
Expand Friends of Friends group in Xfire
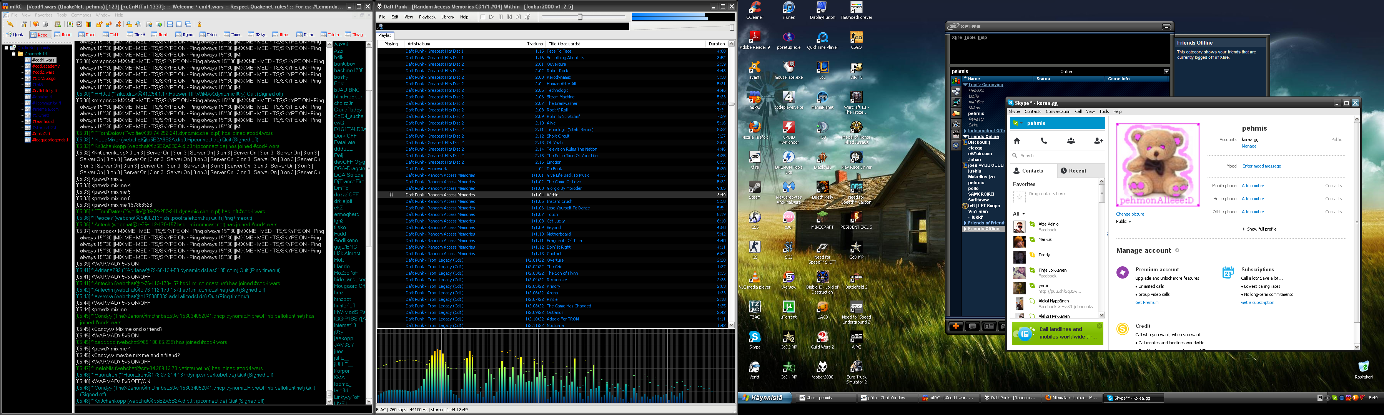[965, 223]
